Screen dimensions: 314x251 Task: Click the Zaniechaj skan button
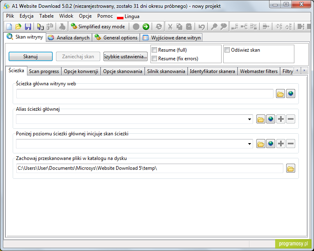pos(78,57)
